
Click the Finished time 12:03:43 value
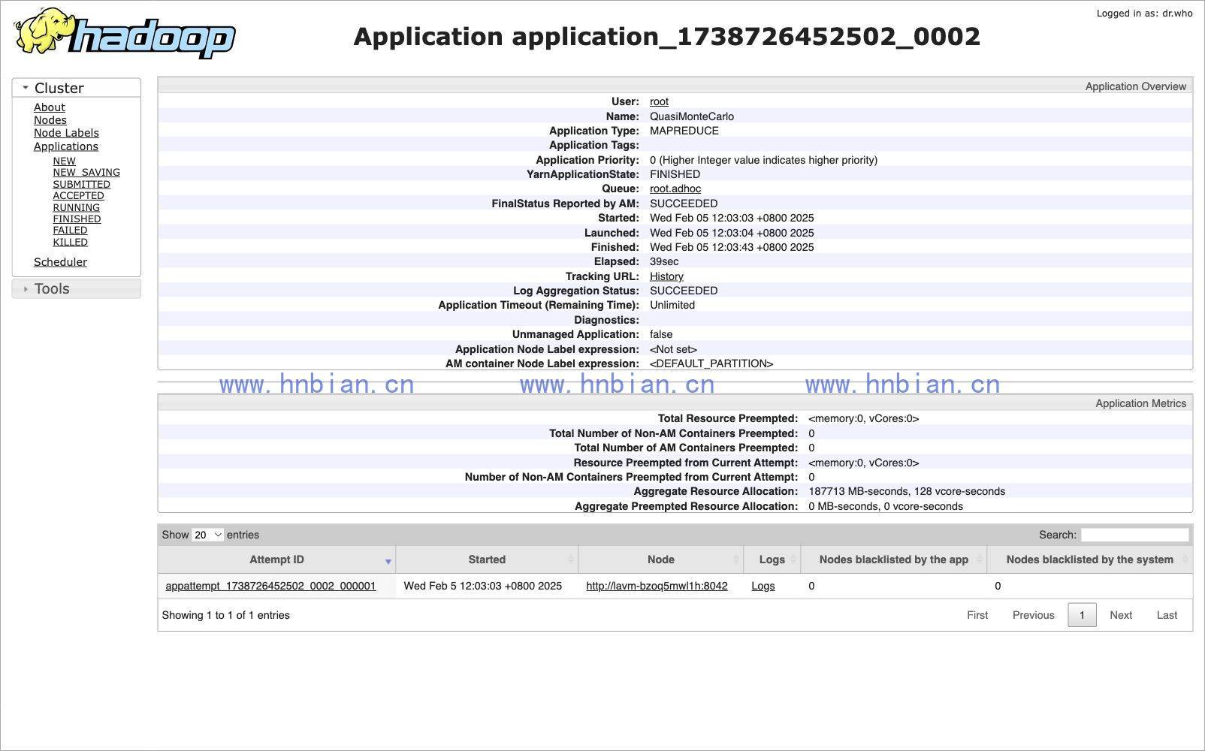(x=732, y=247)
